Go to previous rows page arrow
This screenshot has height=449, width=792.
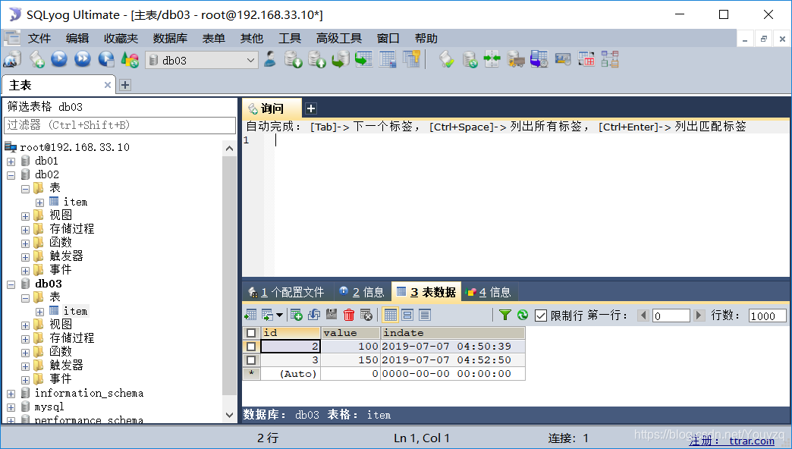tap(643, 316)
